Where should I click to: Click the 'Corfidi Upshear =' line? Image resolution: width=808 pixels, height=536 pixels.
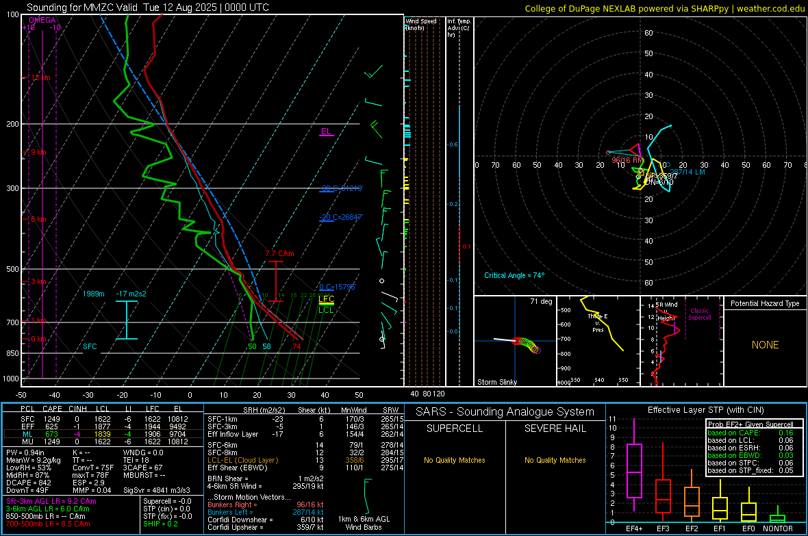(266, 527)
